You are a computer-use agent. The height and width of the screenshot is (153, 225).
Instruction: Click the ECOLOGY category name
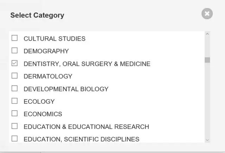click(39, 102)
